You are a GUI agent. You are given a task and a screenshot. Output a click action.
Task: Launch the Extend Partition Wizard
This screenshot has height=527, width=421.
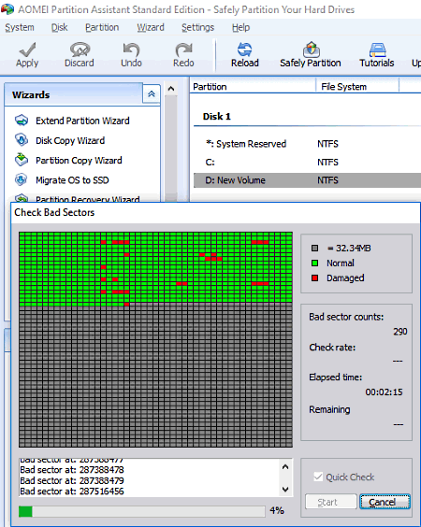point(82,121)
